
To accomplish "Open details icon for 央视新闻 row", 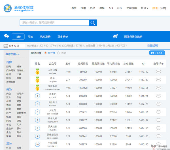I will tap(158, 88).
